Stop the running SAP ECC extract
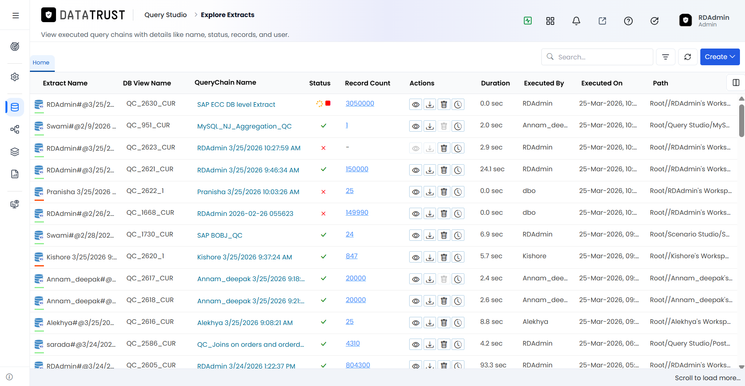 click(x=328, y=103)
